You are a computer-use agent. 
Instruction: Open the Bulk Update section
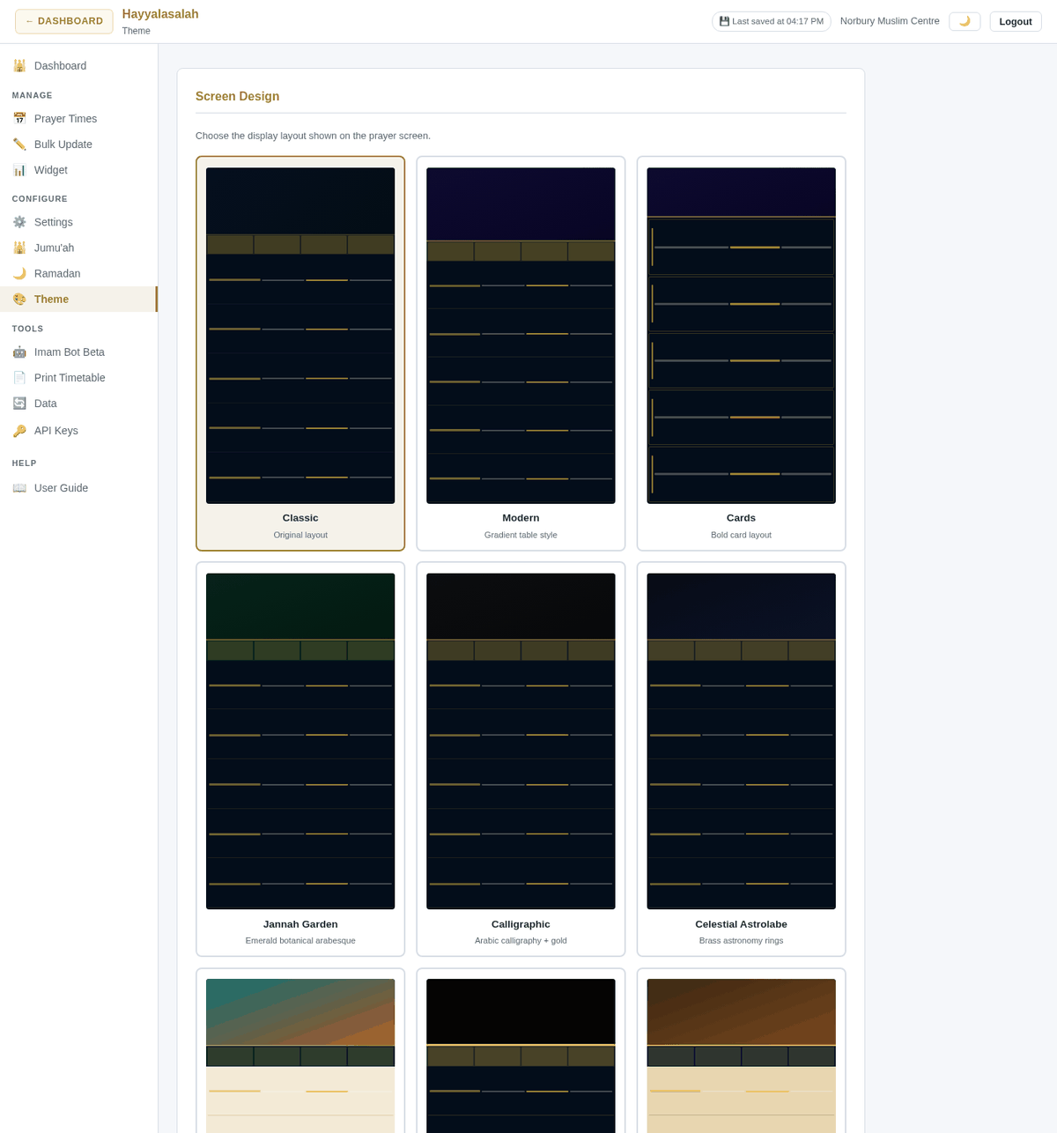[78, 144]
